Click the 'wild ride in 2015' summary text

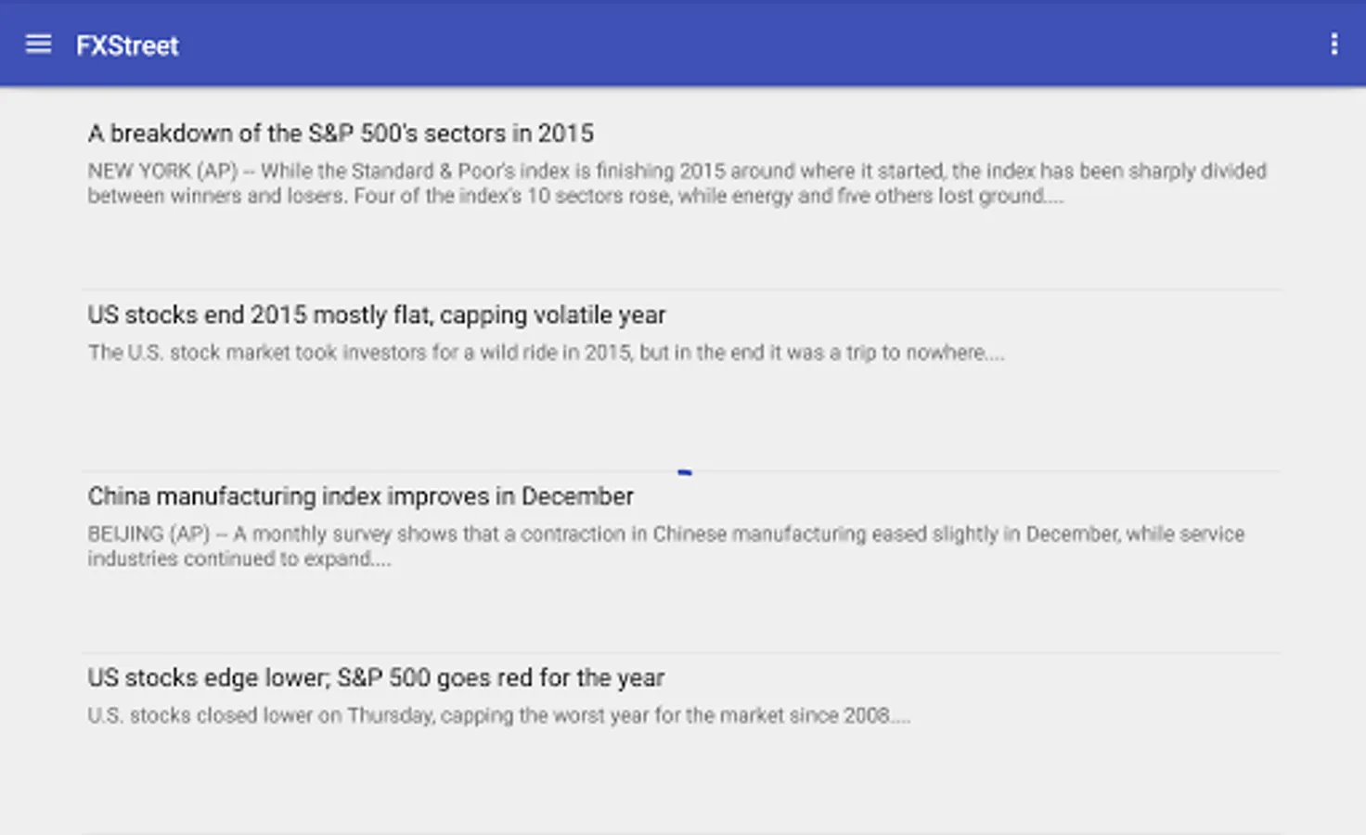coord(546,353)
